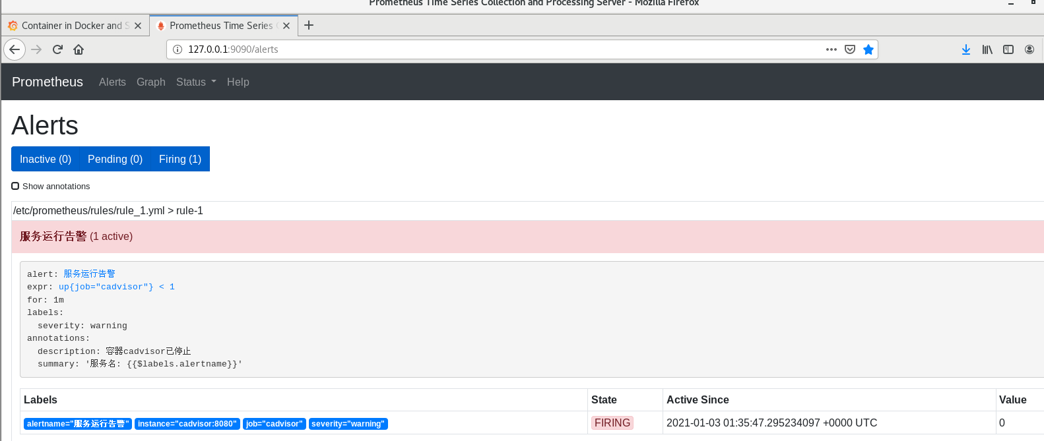
Task: Open Alerts in the navbar
Action: coord(112,82)
